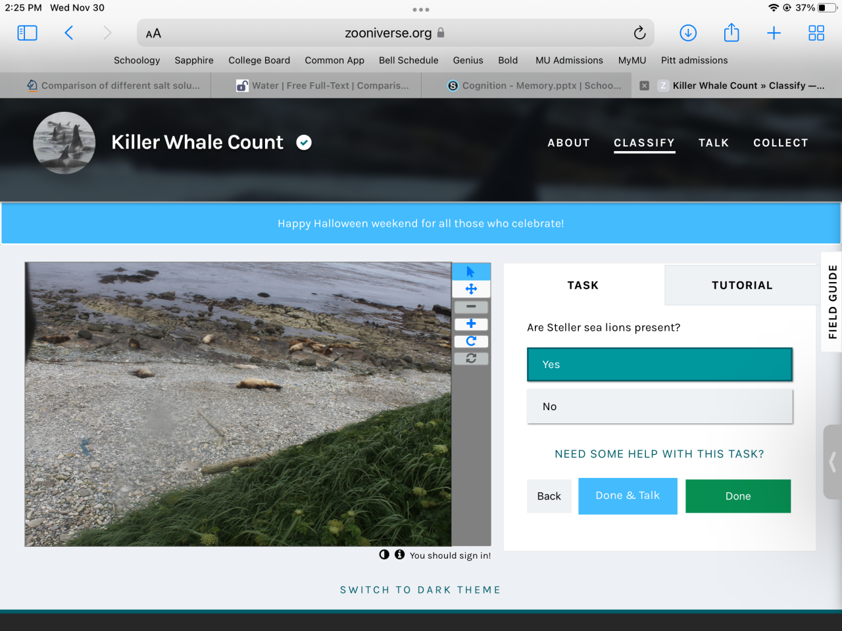This screenshot has height=631, width=842.
Task: Switch to dark theme
Action: coord(420,590)
